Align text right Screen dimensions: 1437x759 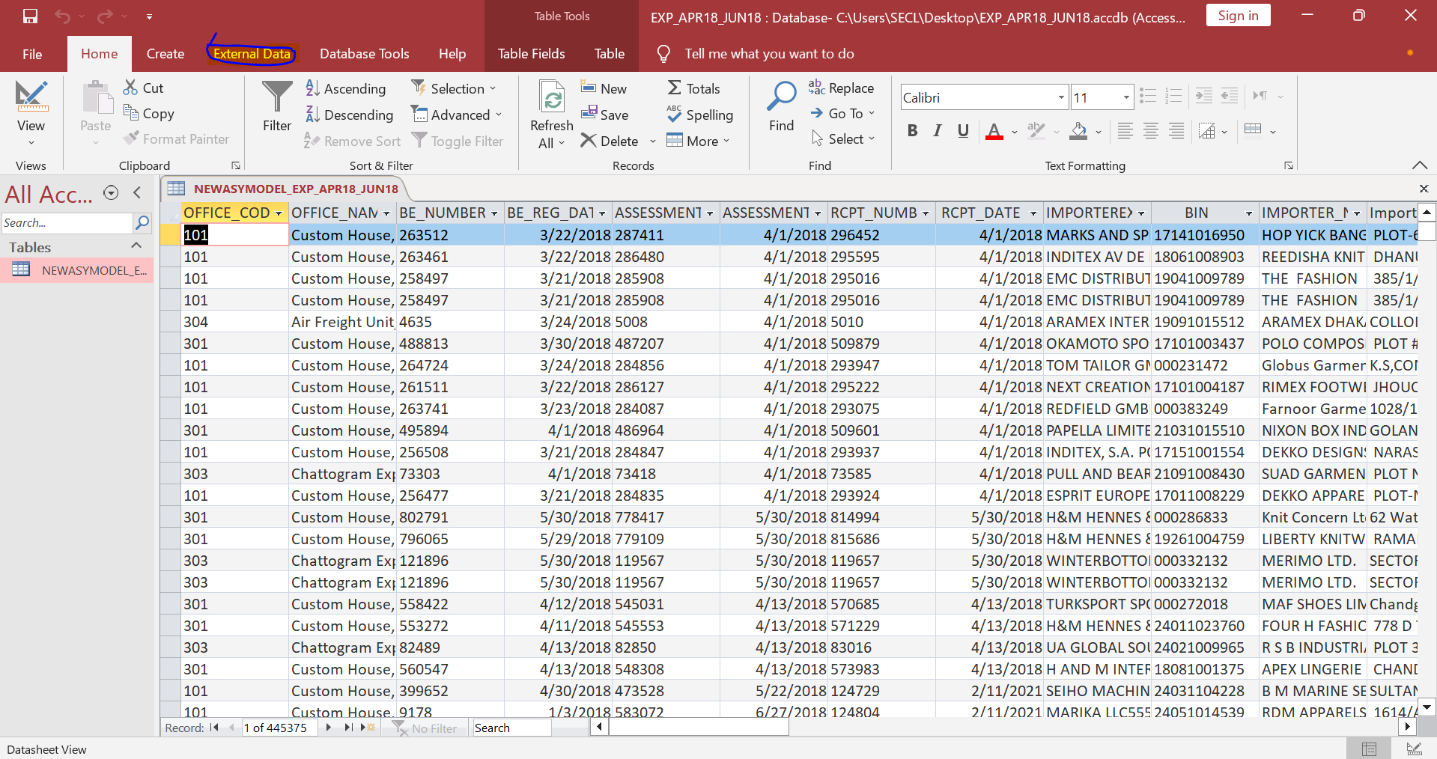click(1176, 131)
